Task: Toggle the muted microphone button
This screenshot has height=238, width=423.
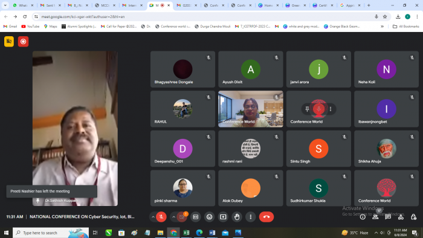Action: (161, 217)
